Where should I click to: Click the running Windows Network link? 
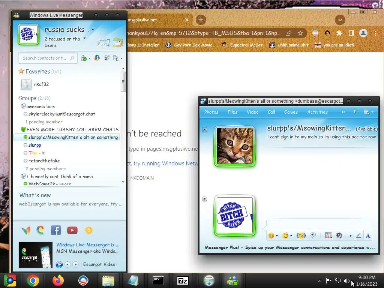(166, 163)
